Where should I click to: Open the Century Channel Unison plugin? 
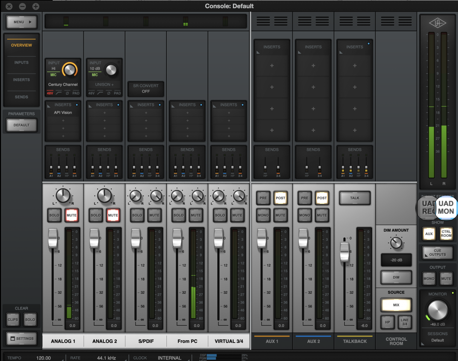click(x=63, y=85)
